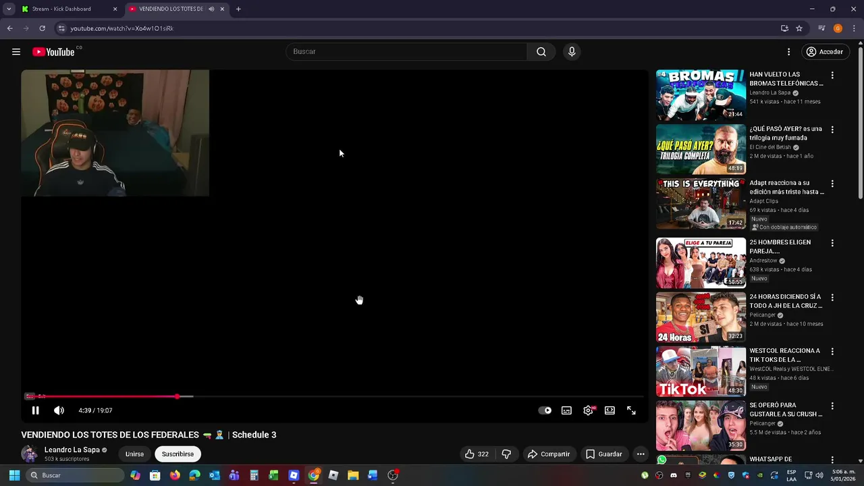The width and height of the screenshot is (864, 486).
Task: Click the youtube.com address bar URL
Action: point(122,28)
